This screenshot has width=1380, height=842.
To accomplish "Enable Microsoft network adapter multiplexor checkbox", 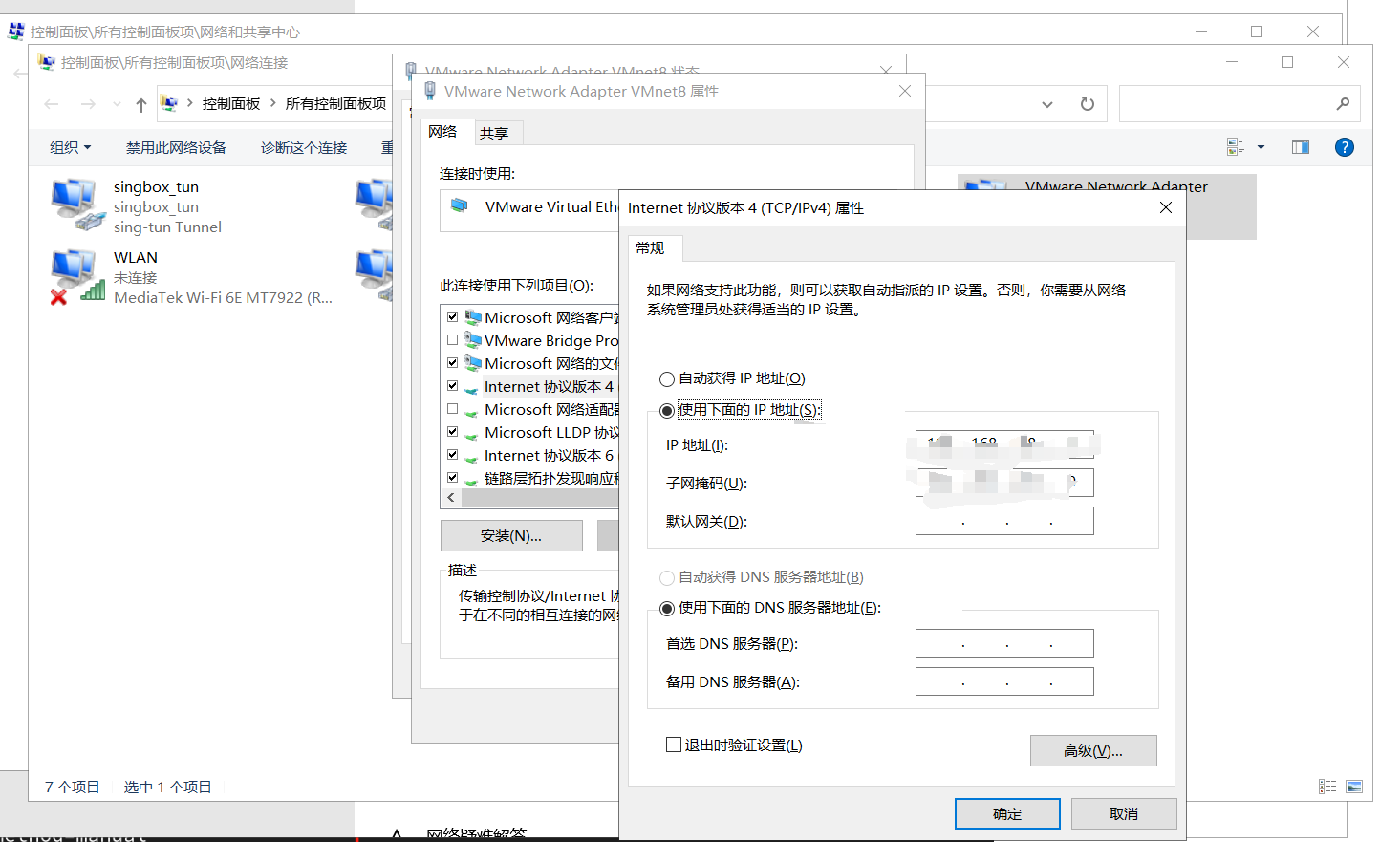I will tap(453, 408).
